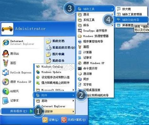
Task: Open 漫游 Windows XP in left column
Action: (x=17, y=82)
